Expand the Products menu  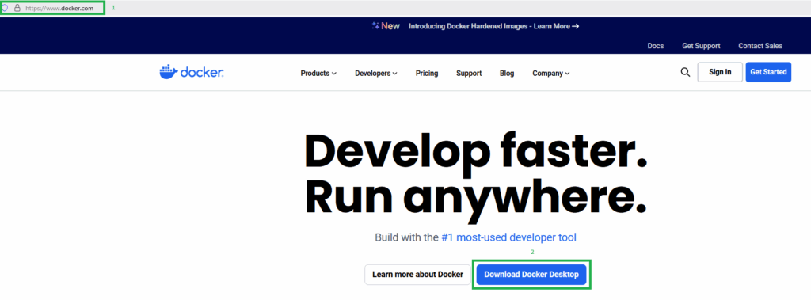pos(318,74)
